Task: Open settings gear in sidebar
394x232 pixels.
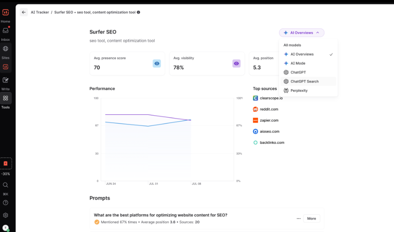Action: click(5, 215)
